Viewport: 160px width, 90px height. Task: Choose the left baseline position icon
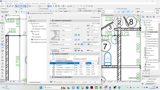pyautogui.click(x=75, y=50)
